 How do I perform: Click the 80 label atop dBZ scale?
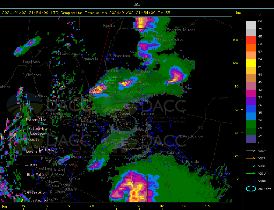(260, 21)
